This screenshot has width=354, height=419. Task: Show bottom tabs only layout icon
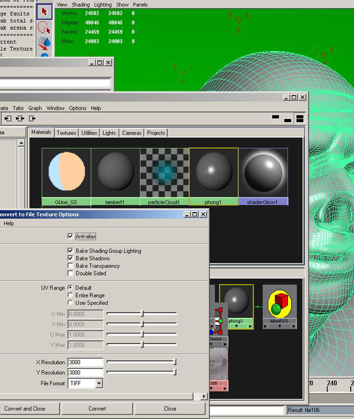[288, 118]
